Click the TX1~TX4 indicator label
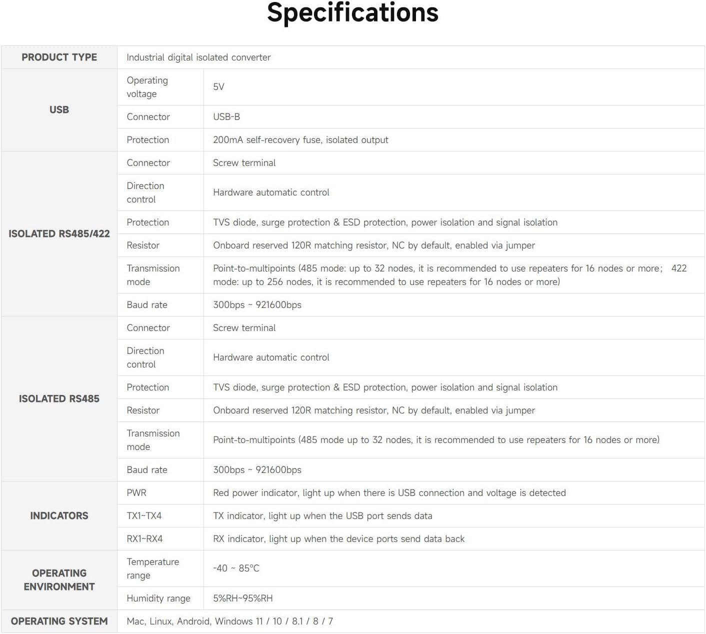The width and height of the screenshot is (706, 634). 144,516
